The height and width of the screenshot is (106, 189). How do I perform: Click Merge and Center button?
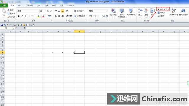[x=80, y=16]
